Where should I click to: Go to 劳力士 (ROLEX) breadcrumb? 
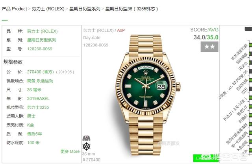(x=48, y=9)
